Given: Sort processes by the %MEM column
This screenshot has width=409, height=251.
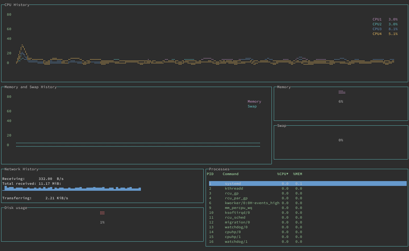Looking at the screenshot, I should click(x=297, y=174).
